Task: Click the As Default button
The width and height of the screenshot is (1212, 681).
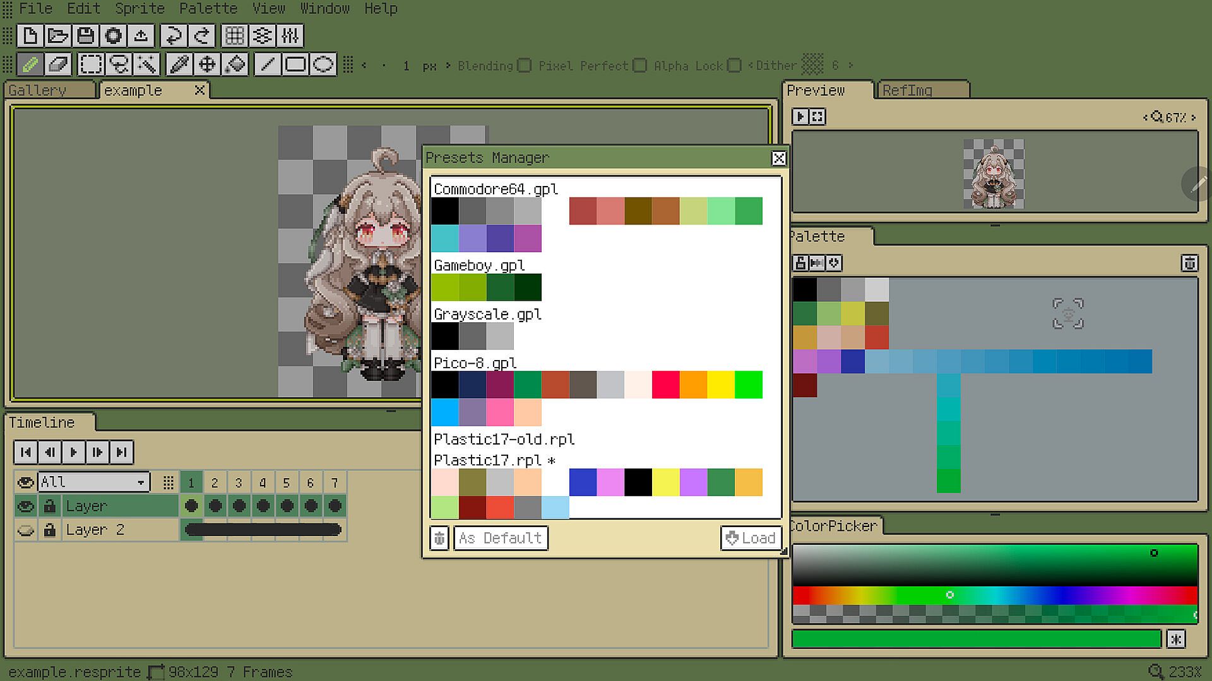Action: point(501,538)
